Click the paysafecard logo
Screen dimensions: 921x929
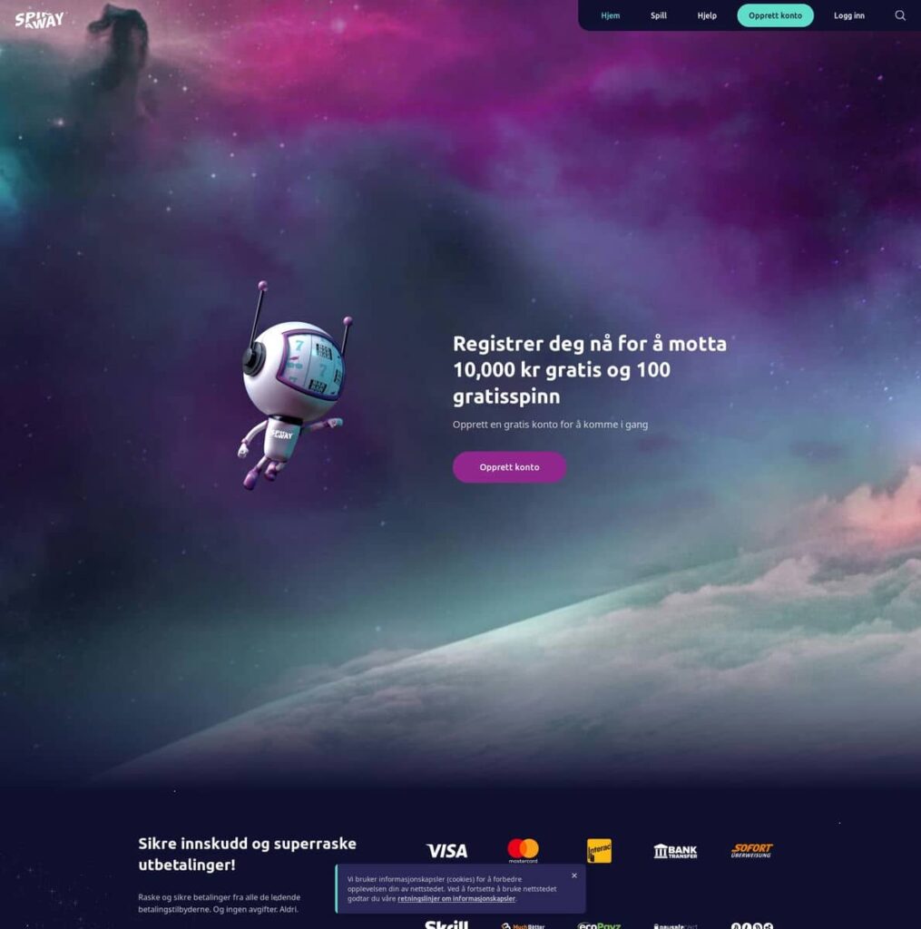click(x=675, y=926)
